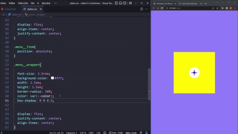This screenshot has height=134, width=238.
Task: Open editor More Actions ellipsis menu
Action: [x=146, y=9]
